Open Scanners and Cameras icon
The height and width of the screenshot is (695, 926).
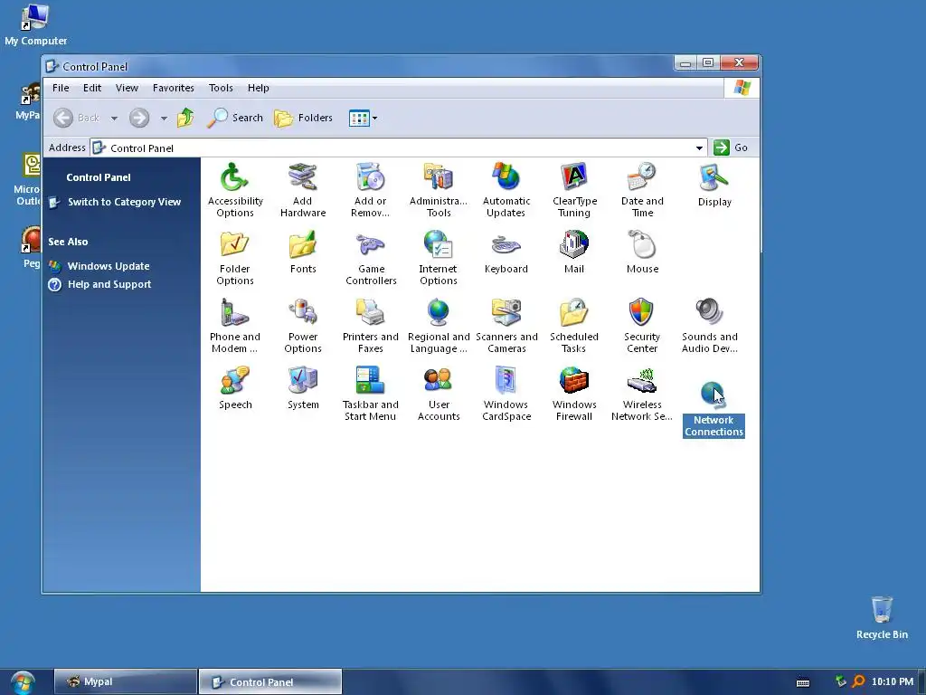point(506,326)
